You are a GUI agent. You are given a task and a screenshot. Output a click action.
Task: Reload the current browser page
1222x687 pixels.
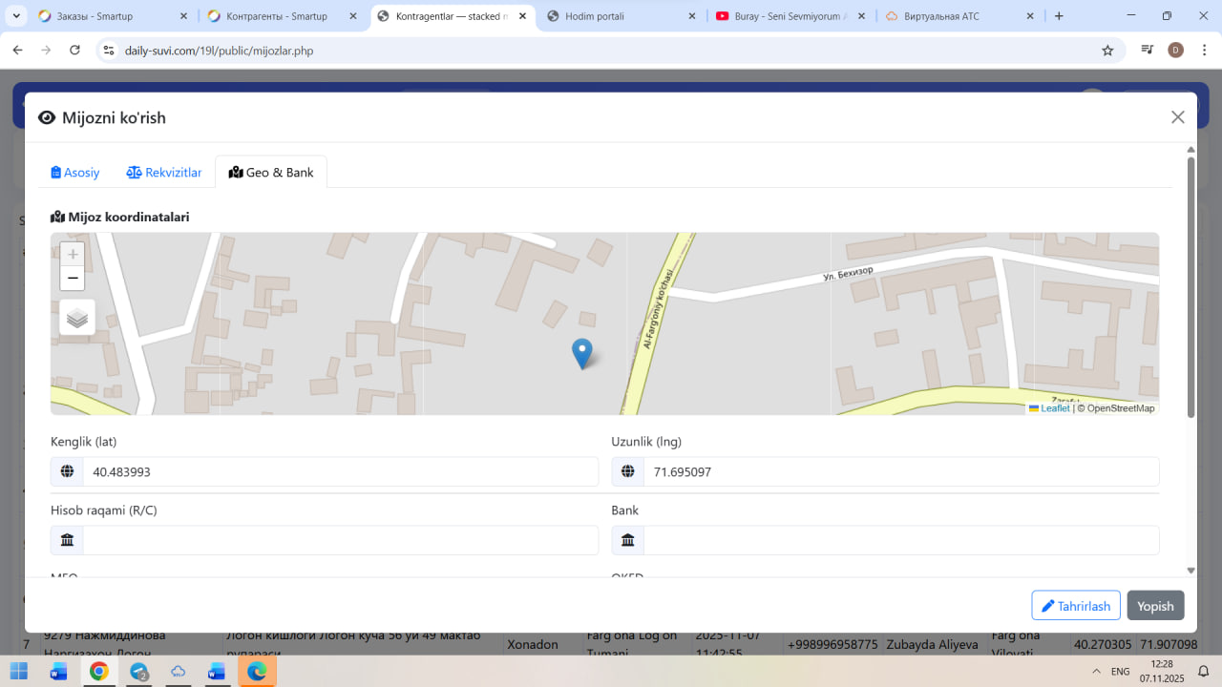click(75, 51)
